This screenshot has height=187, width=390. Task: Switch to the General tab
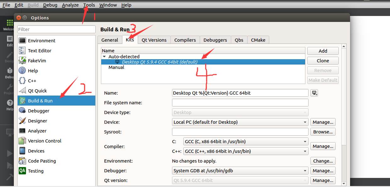110,40
